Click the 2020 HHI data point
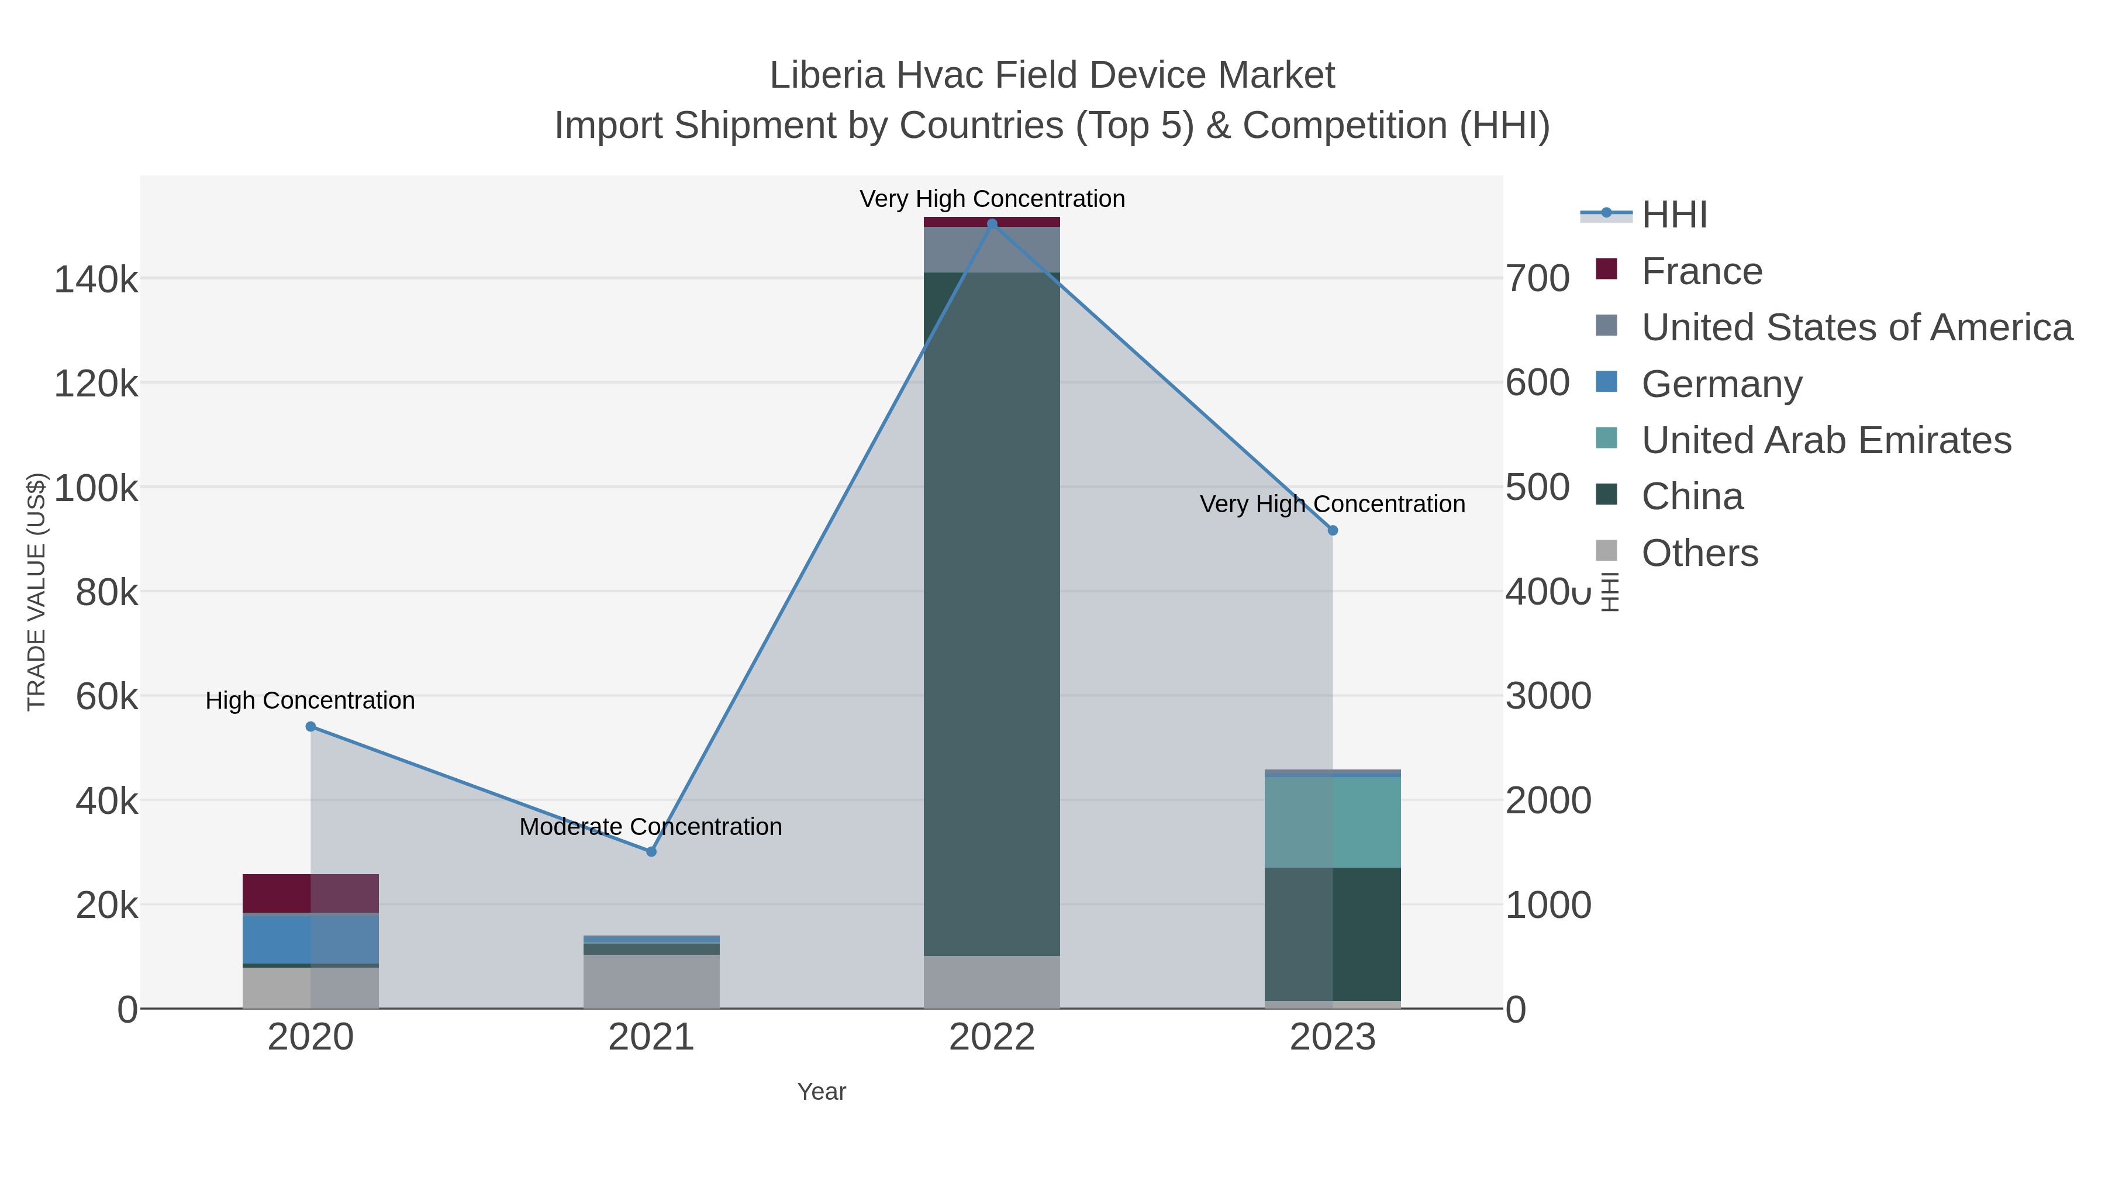This screenshot has width=2105, height=1184. pos(310,726)
